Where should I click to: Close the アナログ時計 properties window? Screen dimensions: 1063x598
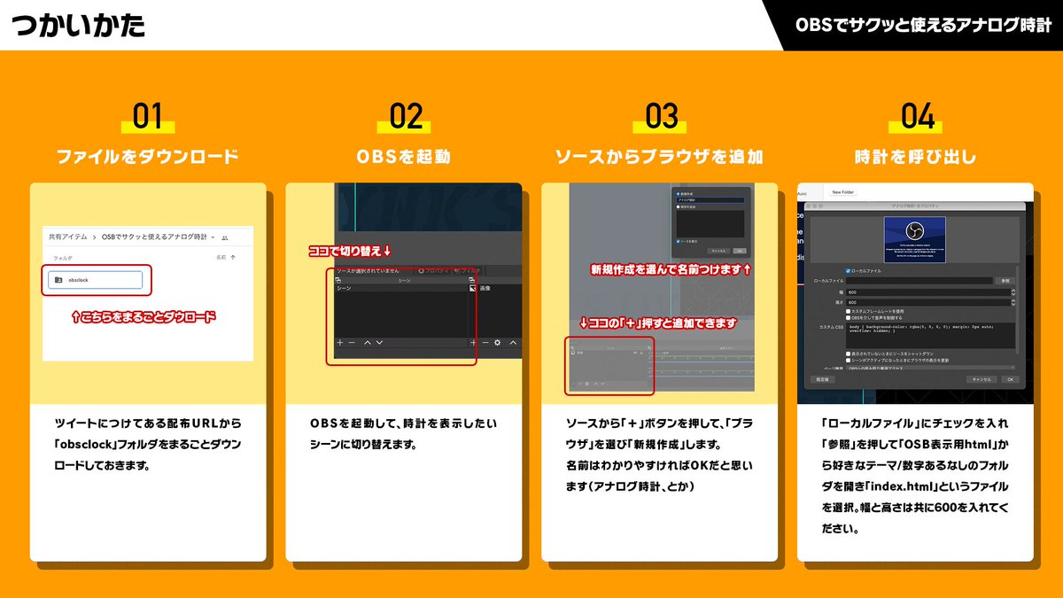[809, 206]
